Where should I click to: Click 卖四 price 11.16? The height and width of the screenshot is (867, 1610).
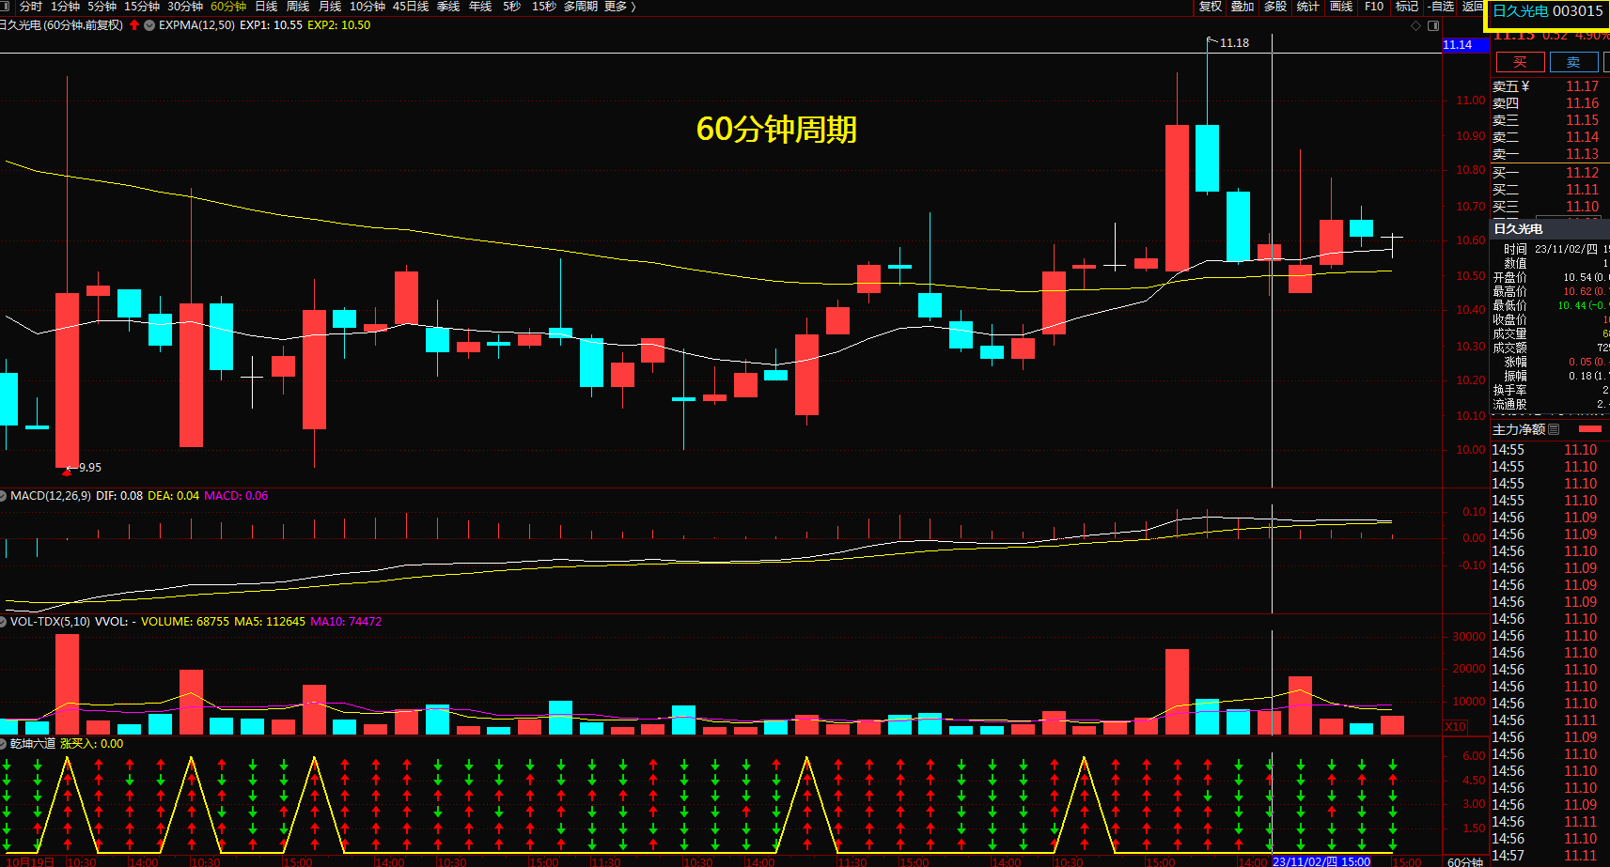1582,103
